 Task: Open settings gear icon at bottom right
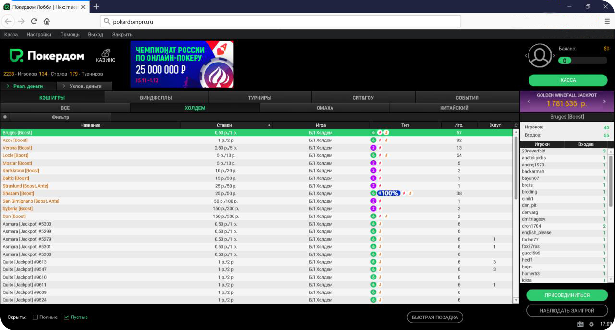[x=591, y=324]
